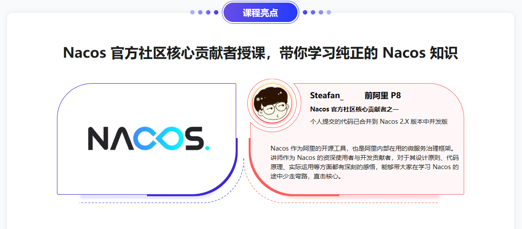522x229 pixels.
Task: Click the second dot left of 课程亮点 button
Action: [x=208, y=12]
